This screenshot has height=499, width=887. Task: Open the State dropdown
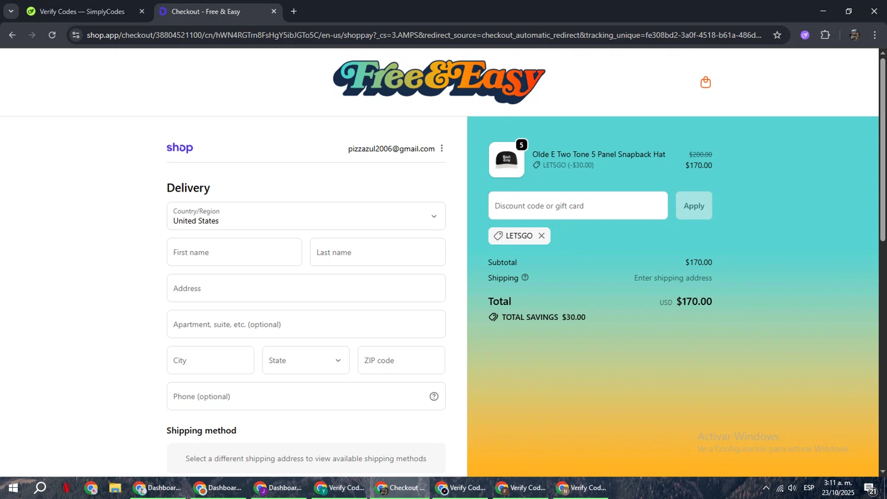[306, 360]
